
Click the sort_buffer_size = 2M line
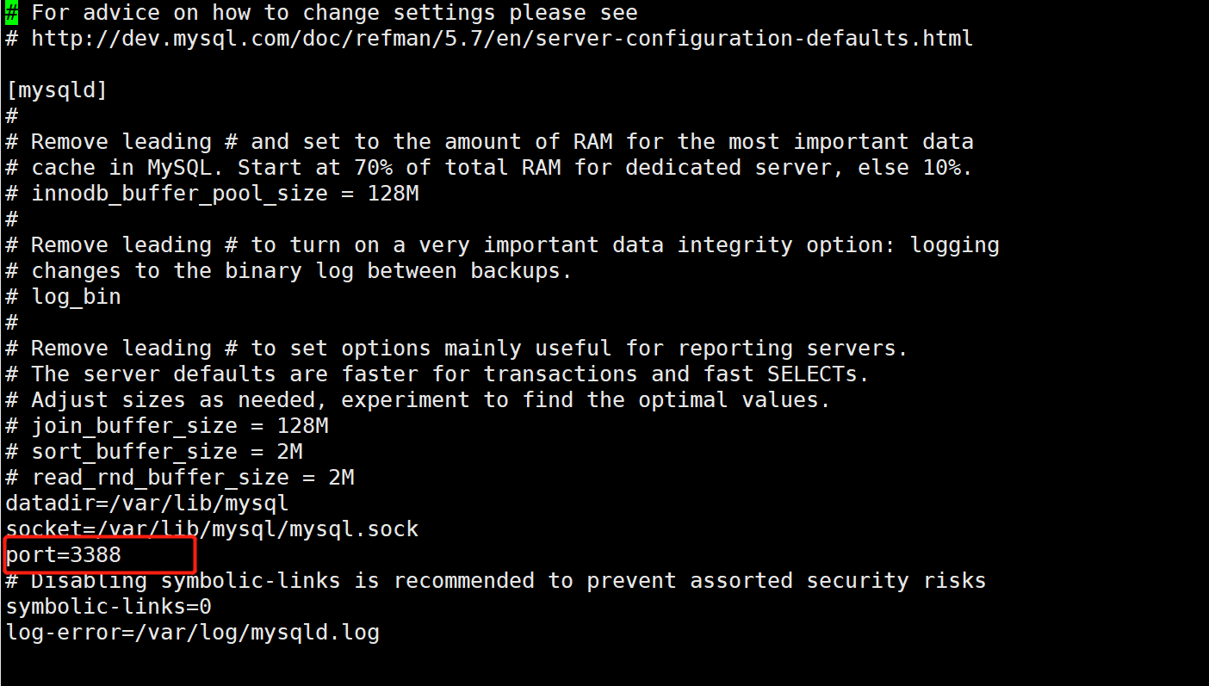(167, 452)
